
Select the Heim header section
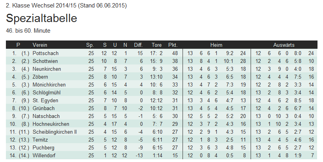coord(216,45)
